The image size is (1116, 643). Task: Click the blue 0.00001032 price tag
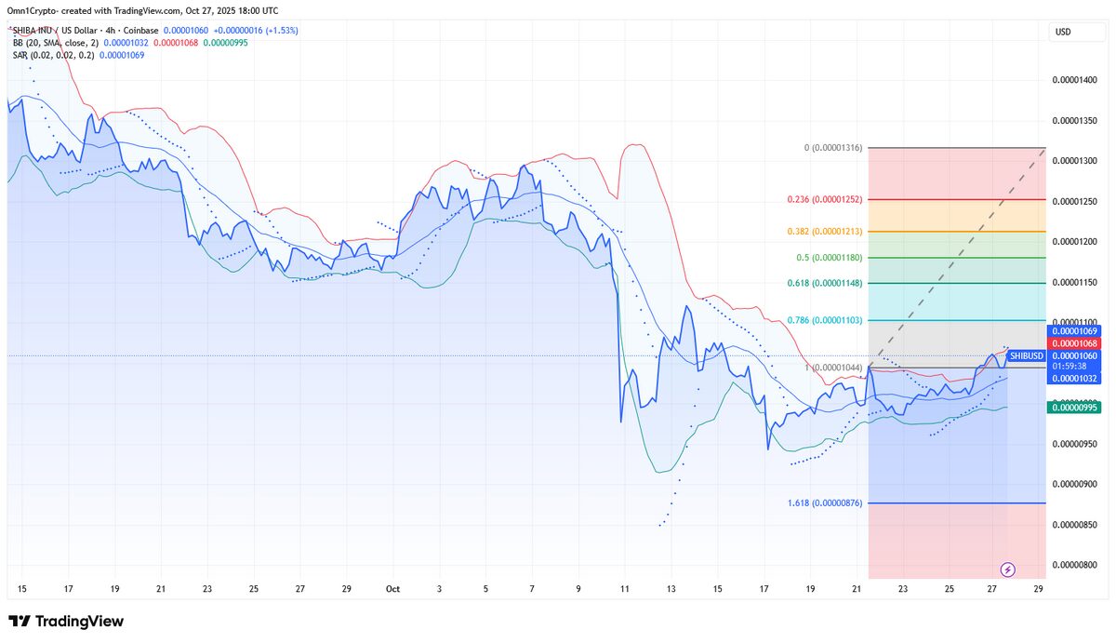[x=1074, y=378]
